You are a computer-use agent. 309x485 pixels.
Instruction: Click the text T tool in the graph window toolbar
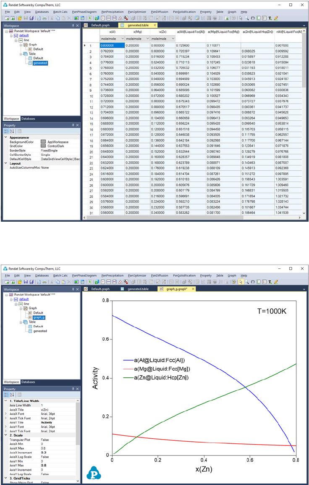[270, 282]
